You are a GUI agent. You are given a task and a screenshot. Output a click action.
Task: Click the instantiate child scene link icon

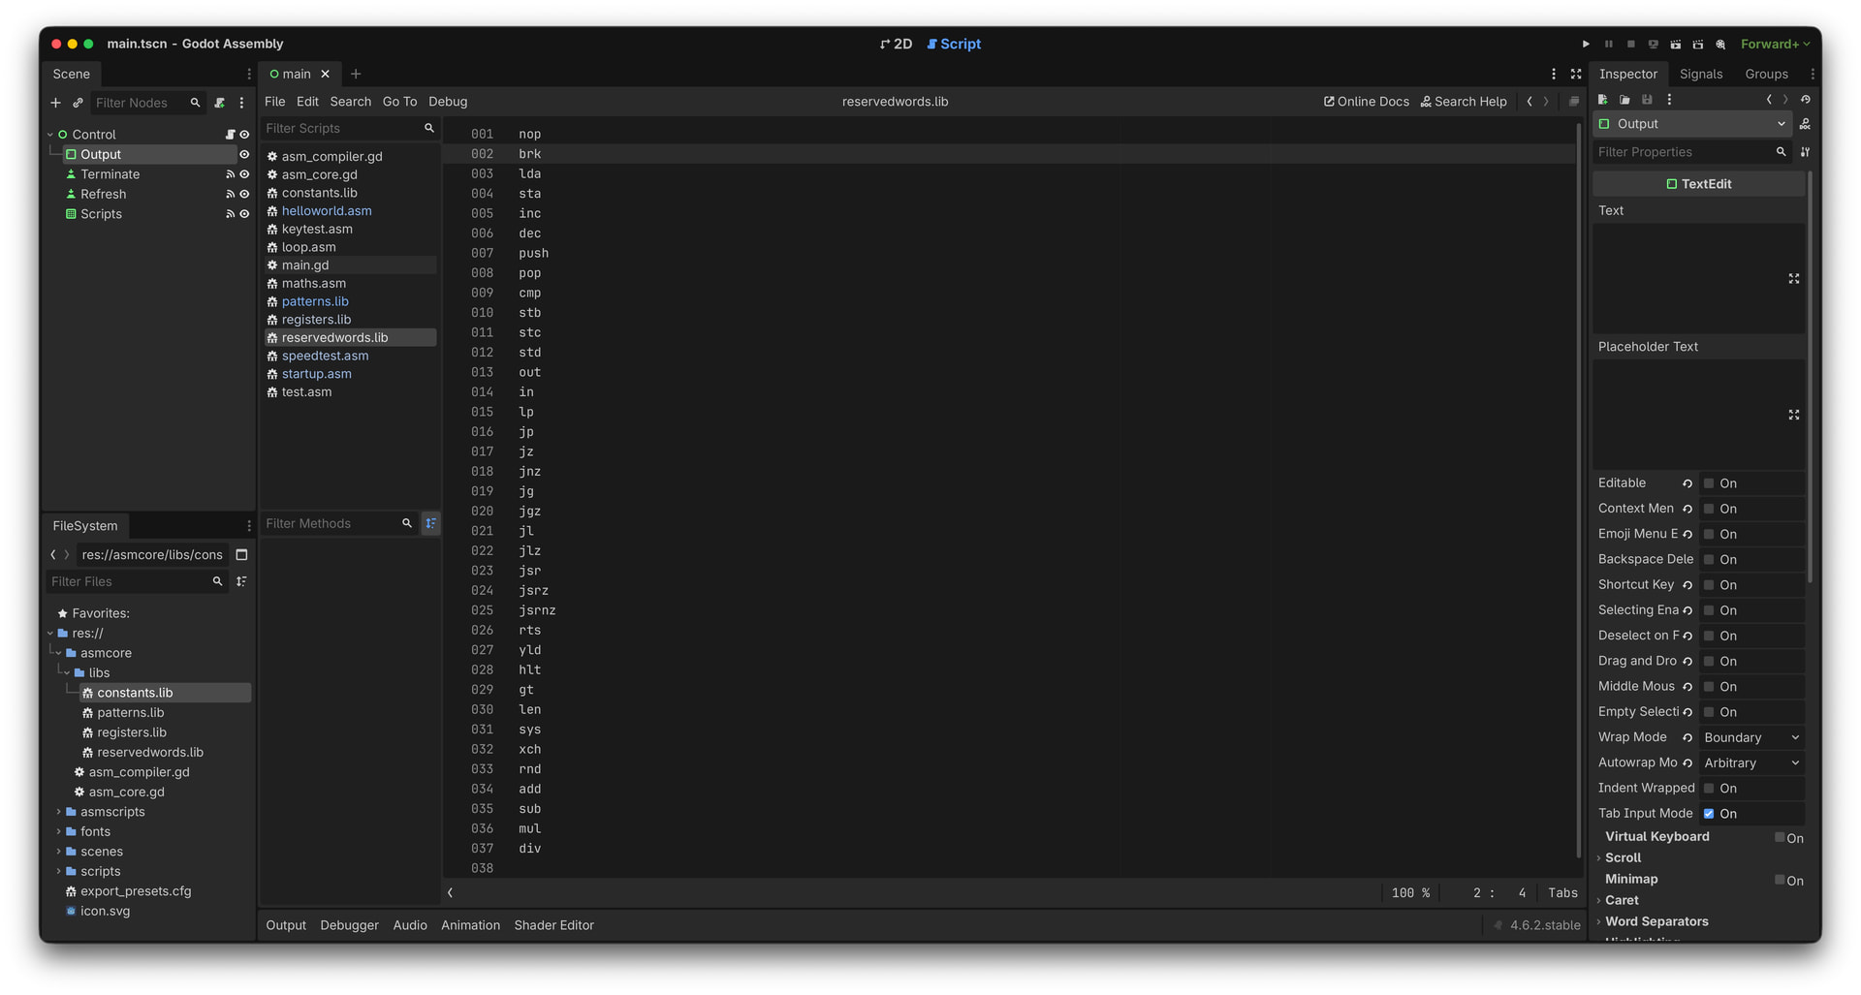78,103
